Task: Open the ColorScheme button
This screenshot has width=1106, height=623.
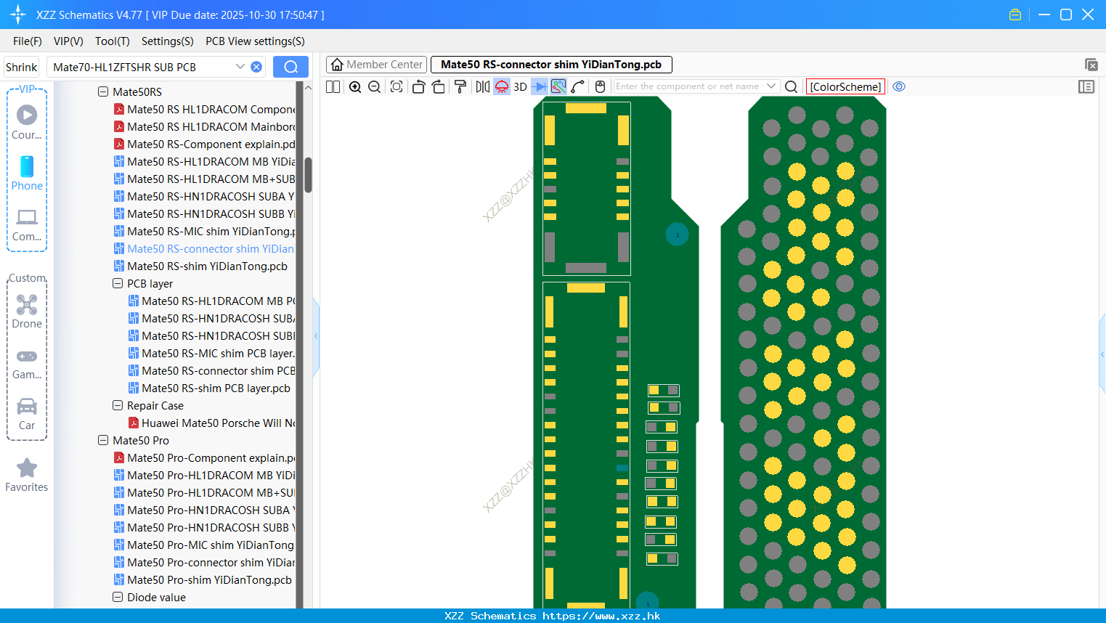Action: click(x=845, y=86)
